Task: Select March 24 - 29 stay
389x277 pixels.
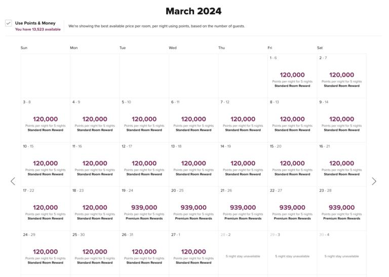Action: click(x=45, y=252)
